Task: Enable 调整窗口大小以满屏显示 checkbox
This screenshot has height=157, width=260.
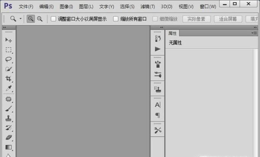Action: pos(53,19)
